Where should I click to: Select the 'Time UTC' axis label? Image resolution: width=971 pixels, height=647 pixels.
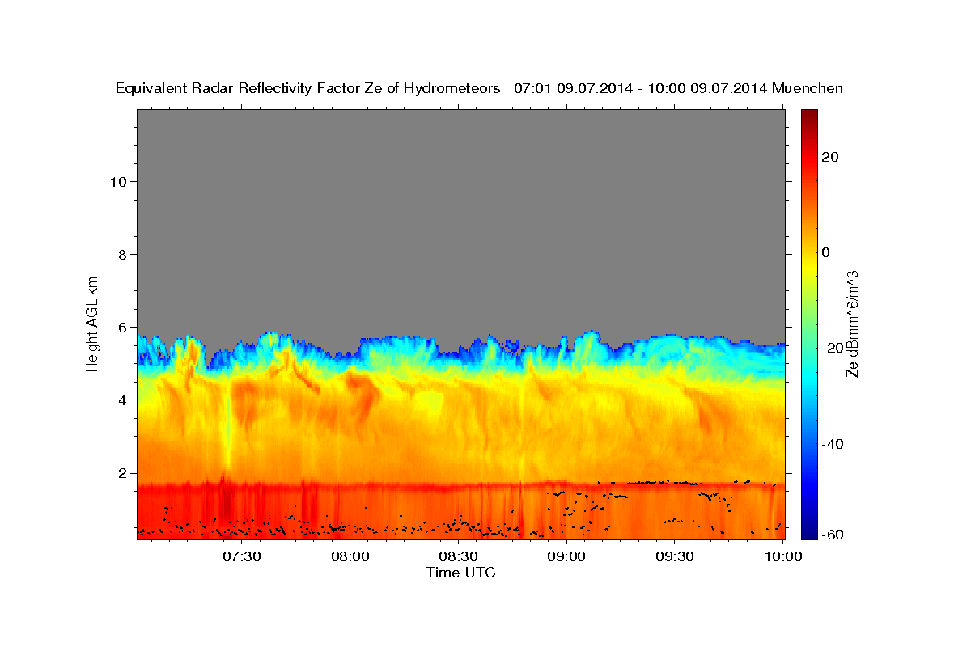coord(460,573)
